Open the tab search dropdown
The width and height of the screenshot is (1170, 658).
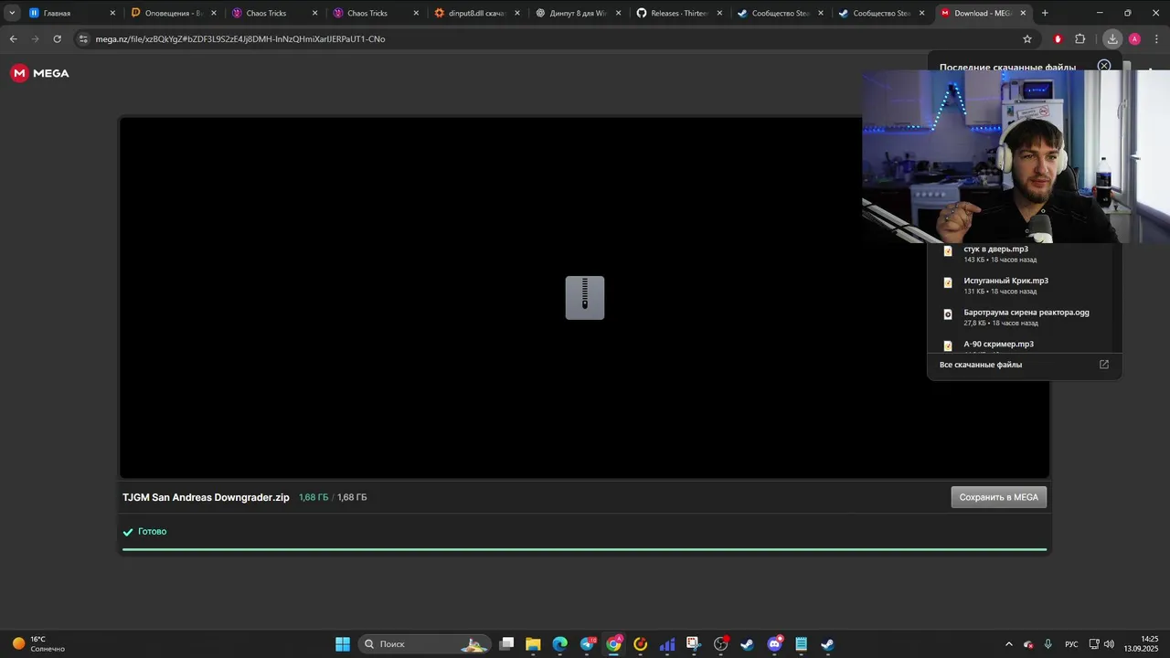click(12, 13)
